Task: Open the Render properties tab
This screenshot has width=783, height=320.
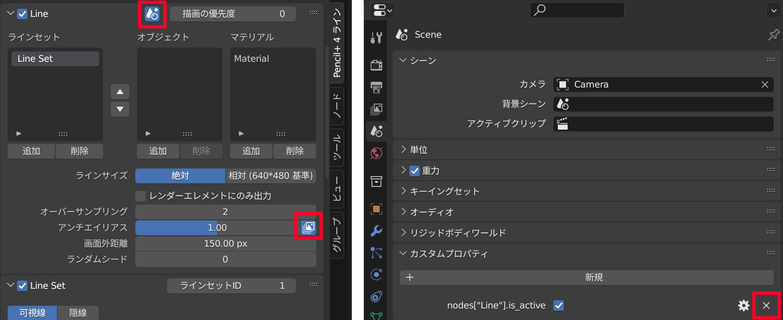Action: pos(376,65)
